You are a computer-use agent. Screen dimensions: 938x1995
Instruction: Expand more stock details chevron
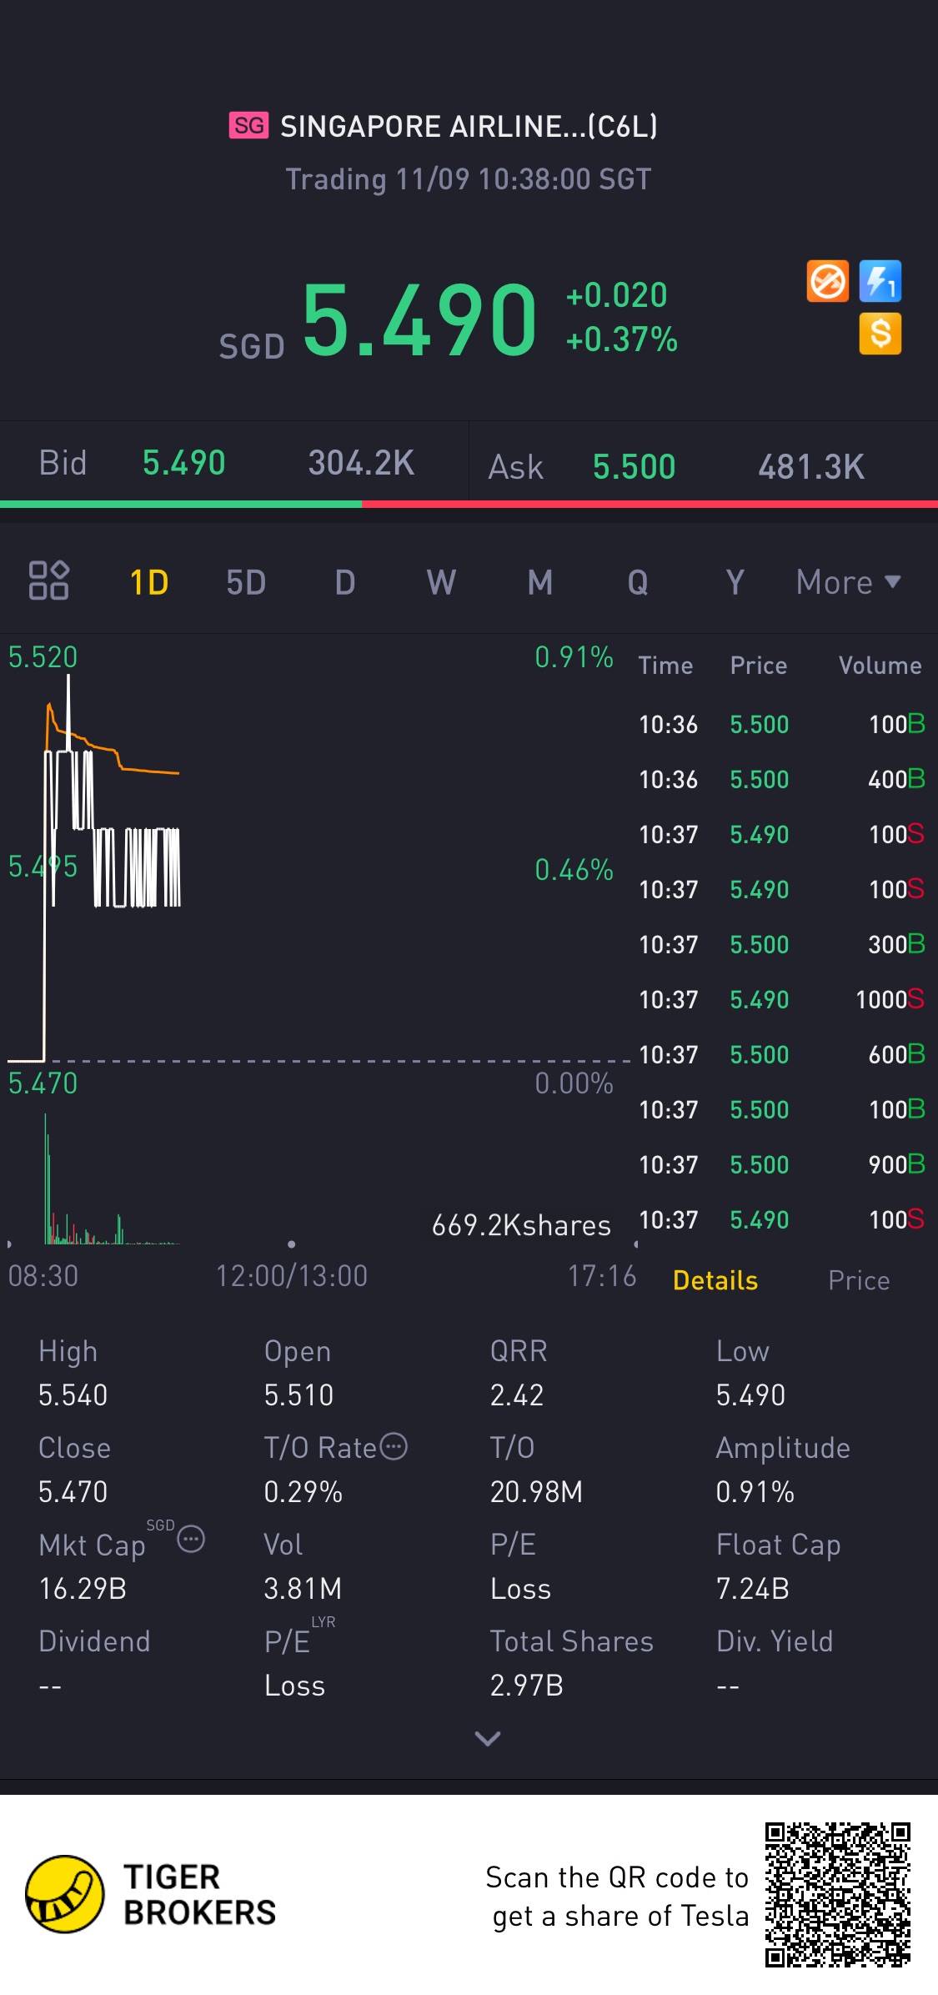488,1738
